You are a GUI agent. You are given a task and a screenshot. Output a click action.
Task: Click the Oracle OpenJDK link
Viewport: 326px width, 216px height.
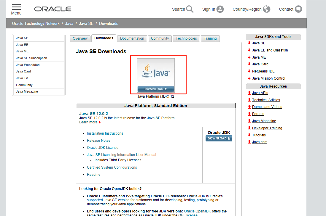tap(198, 211)
